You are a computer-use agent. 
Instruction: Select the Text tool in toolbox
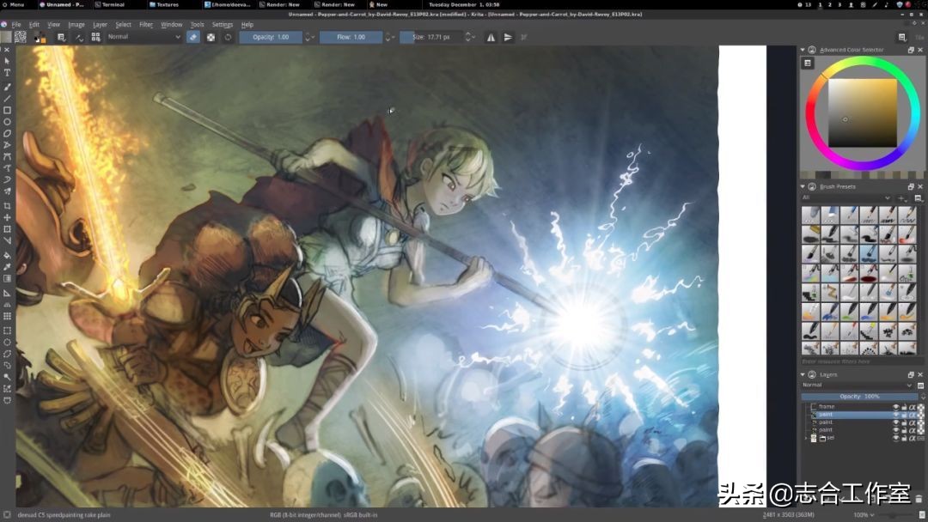click(7, 73)
